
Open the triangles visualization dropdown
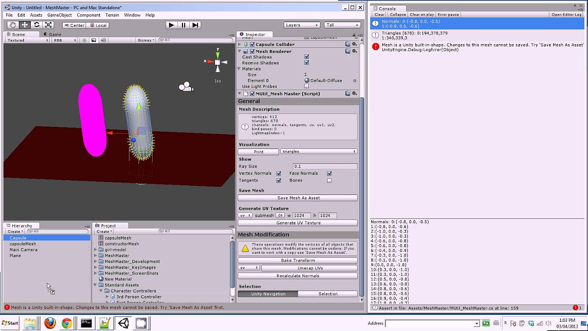pyautogui.click(x=319, y=152)
